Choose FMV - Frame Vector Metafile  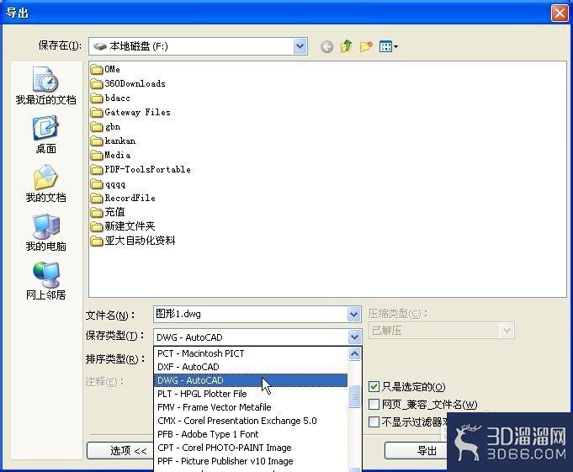(x=251, y=407)
